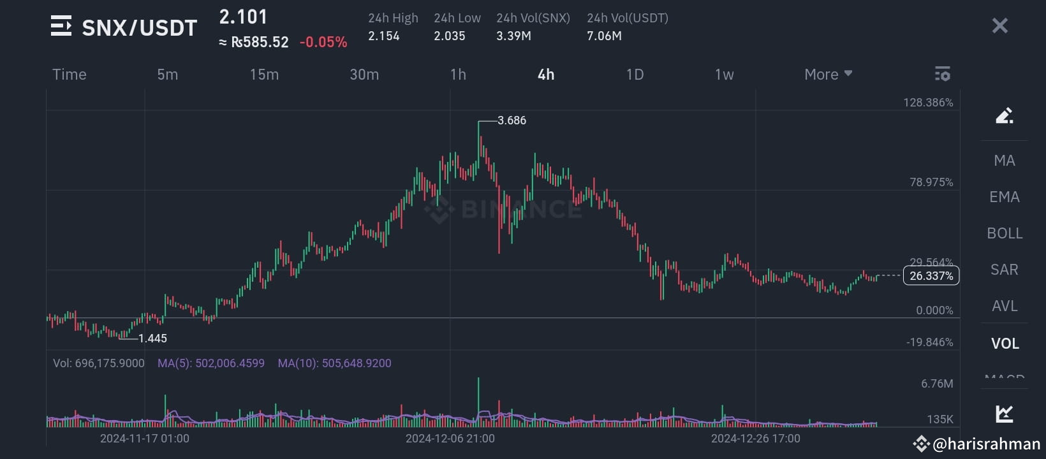
Task: Switch to the 1D timeframe tab
Action: [635, 74]
